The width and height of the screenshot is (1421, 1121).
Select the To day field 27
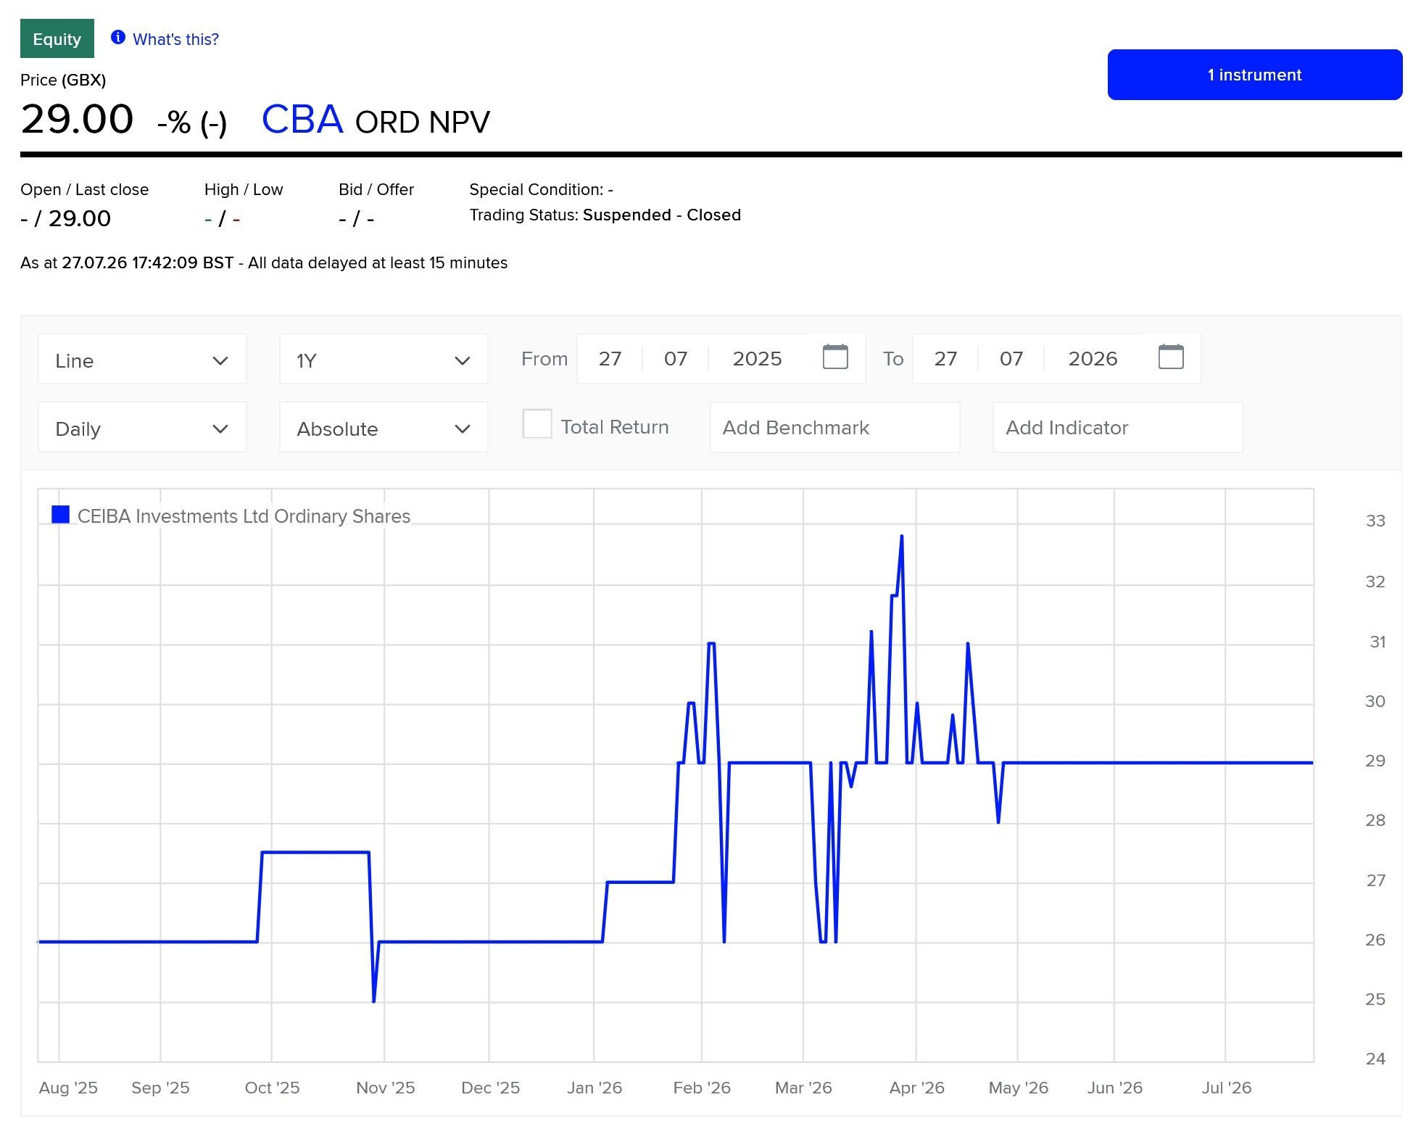click(x=945, y=359)
